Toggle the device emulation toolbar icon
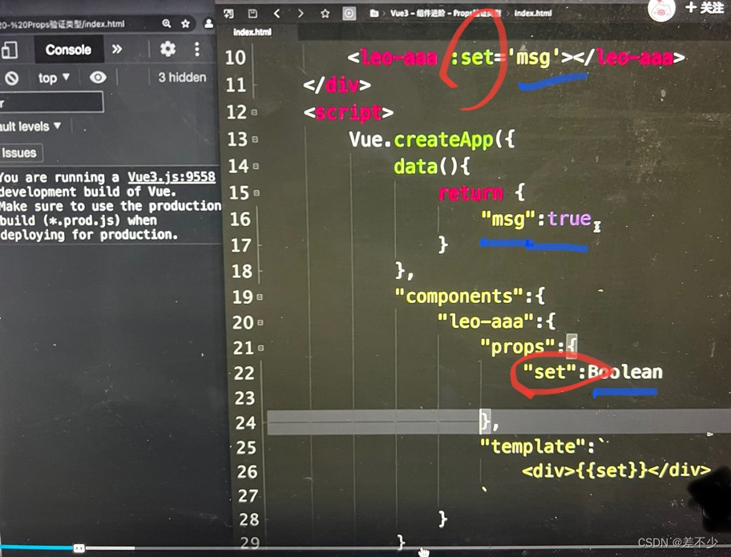The width and height of the screenshot is (731, 557). 10,50
